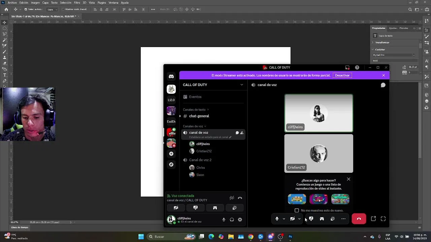Open Windows Start button on taskbar

tap(141, 237)
